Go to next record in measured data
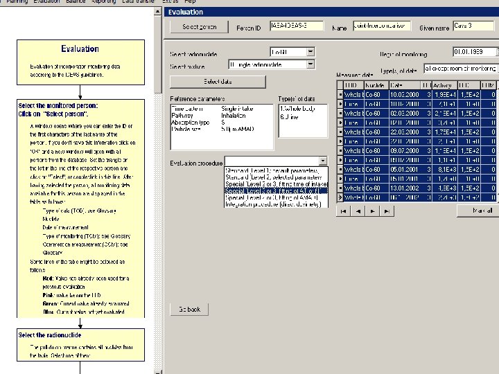The width and height of the screenshot is (499, 374). pos(372,211)
